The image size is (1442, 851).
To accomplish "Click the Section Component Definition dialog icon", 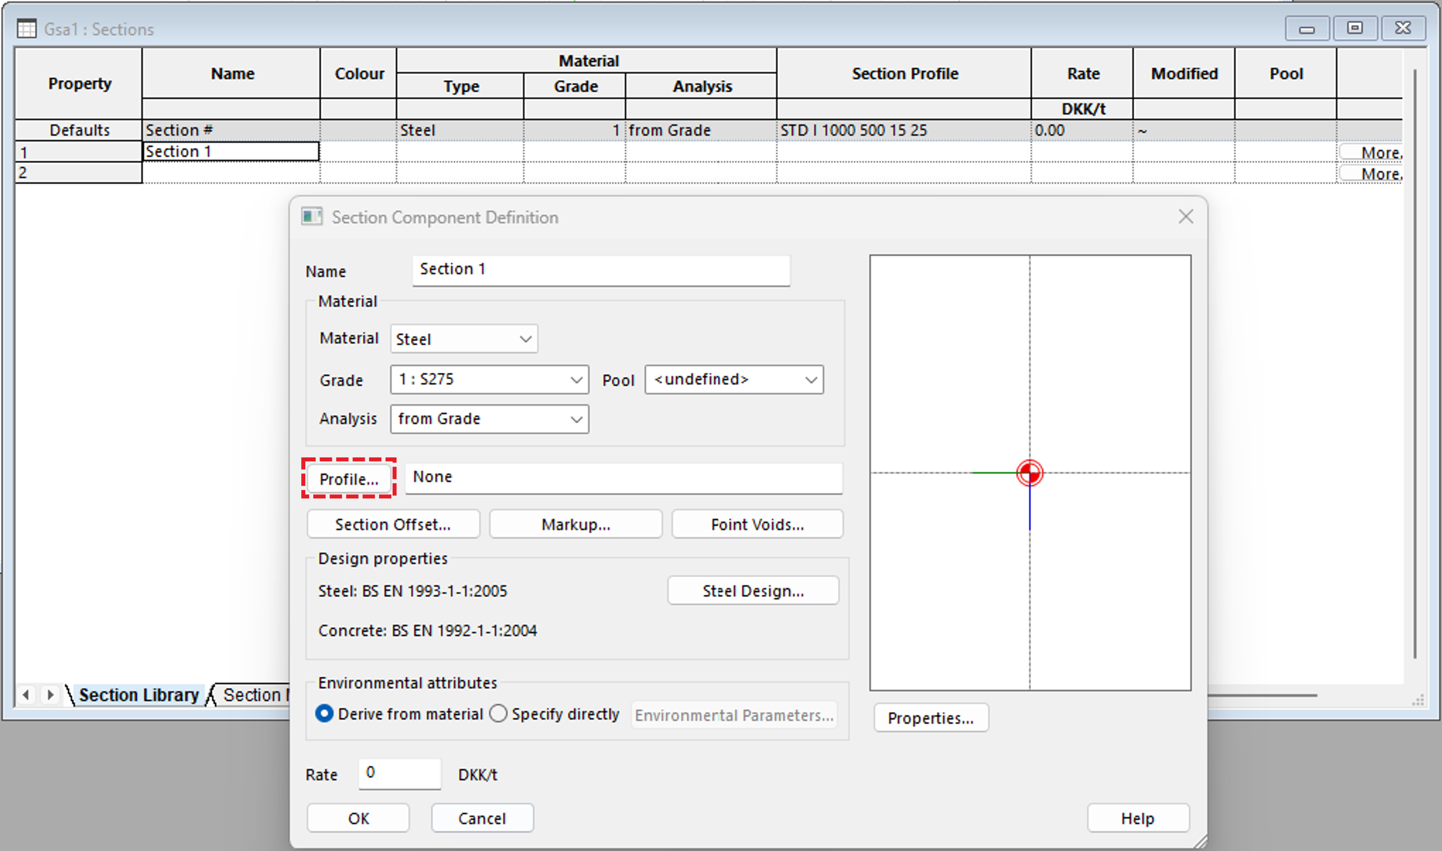I will [x=312, y=217].
